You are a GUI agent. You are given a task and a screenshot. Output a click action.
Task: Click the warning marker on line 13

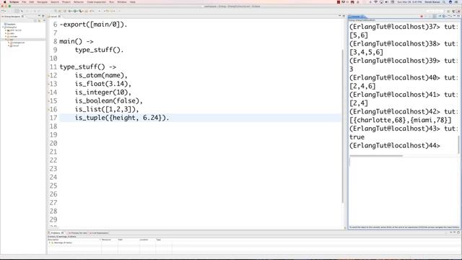48,84
